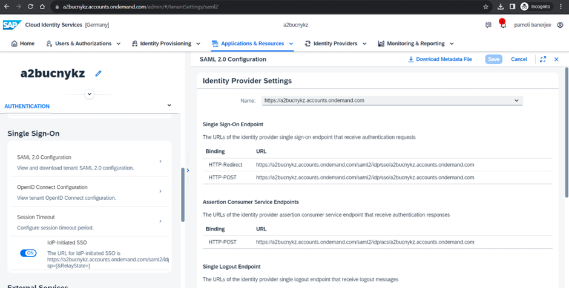
Task: Toggle IdP-Initiated SSO switch off
Action: 28,253
